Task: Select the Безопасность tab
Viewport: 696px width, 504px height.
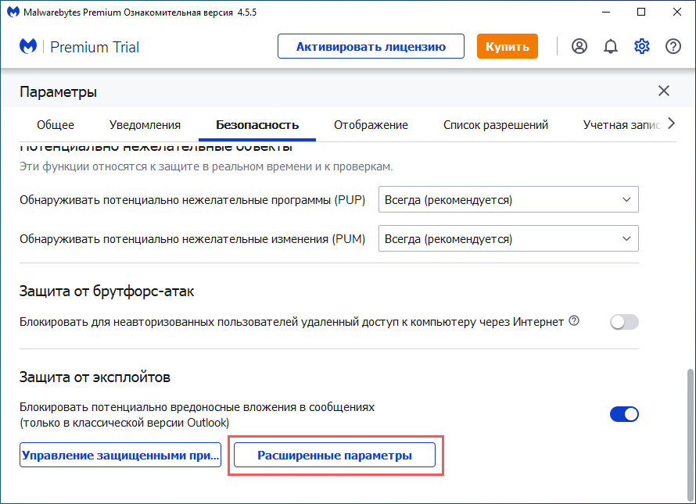Action: (x=257, y=125)
